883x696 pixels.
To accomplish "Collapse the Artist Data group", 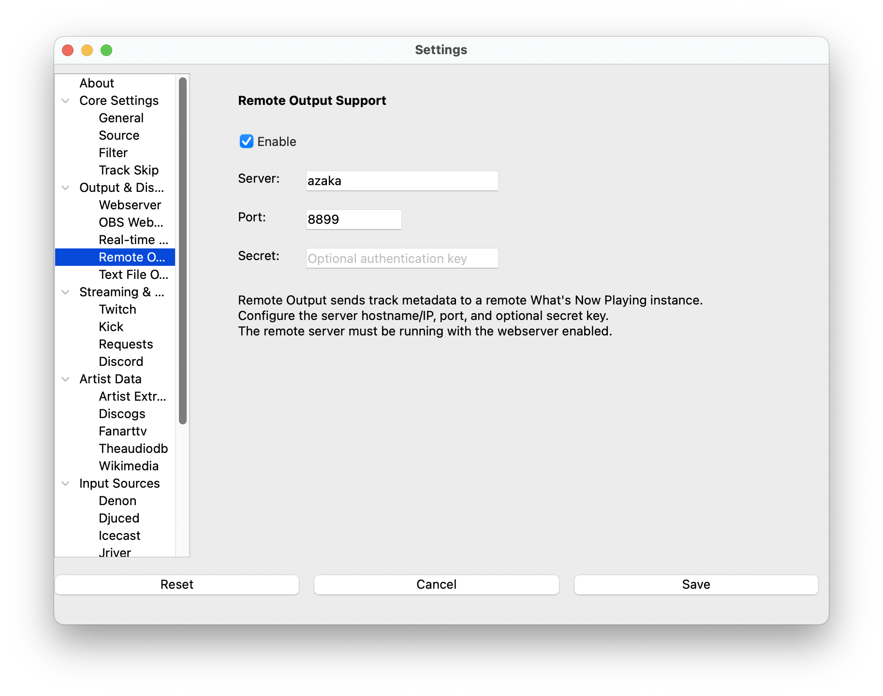I will [x=66, y=379].
